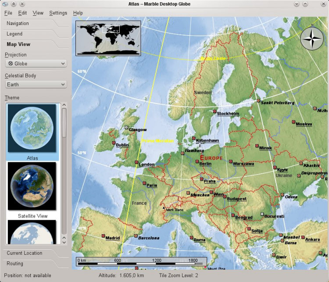Click the Kyyiv city marker
The width and height of the screenshot is (329, 282).
[x=275, y=167]
